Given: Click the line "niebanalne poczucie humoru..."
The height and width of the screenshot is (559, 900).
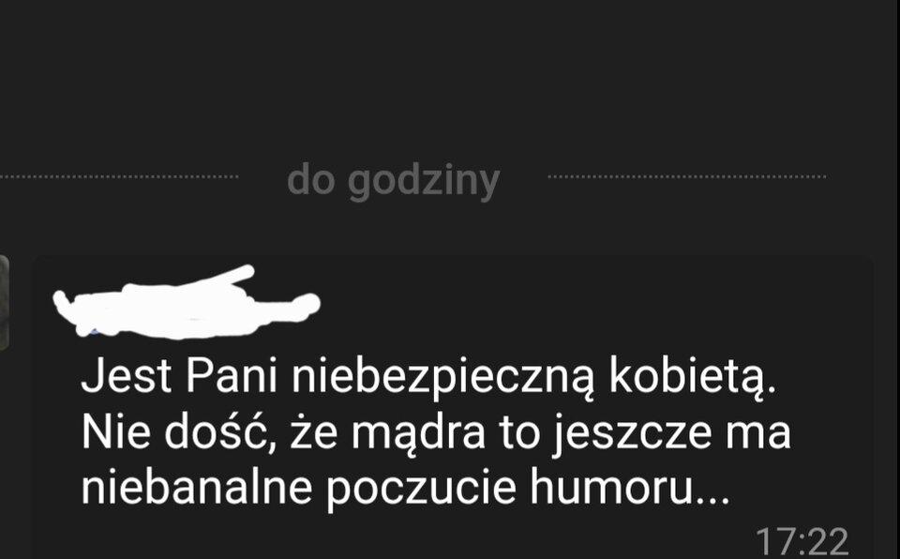Looking at the screenshot, I should tap(405, 488).
